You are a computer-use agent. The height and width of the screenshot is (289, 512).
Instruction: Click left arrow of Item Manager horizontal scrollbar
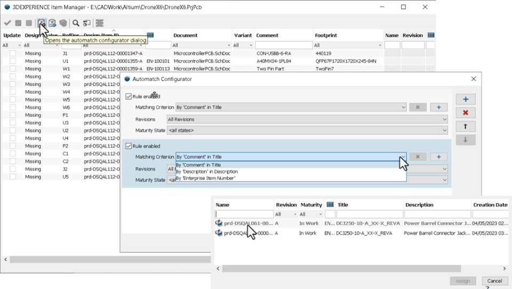click(5, 259)
